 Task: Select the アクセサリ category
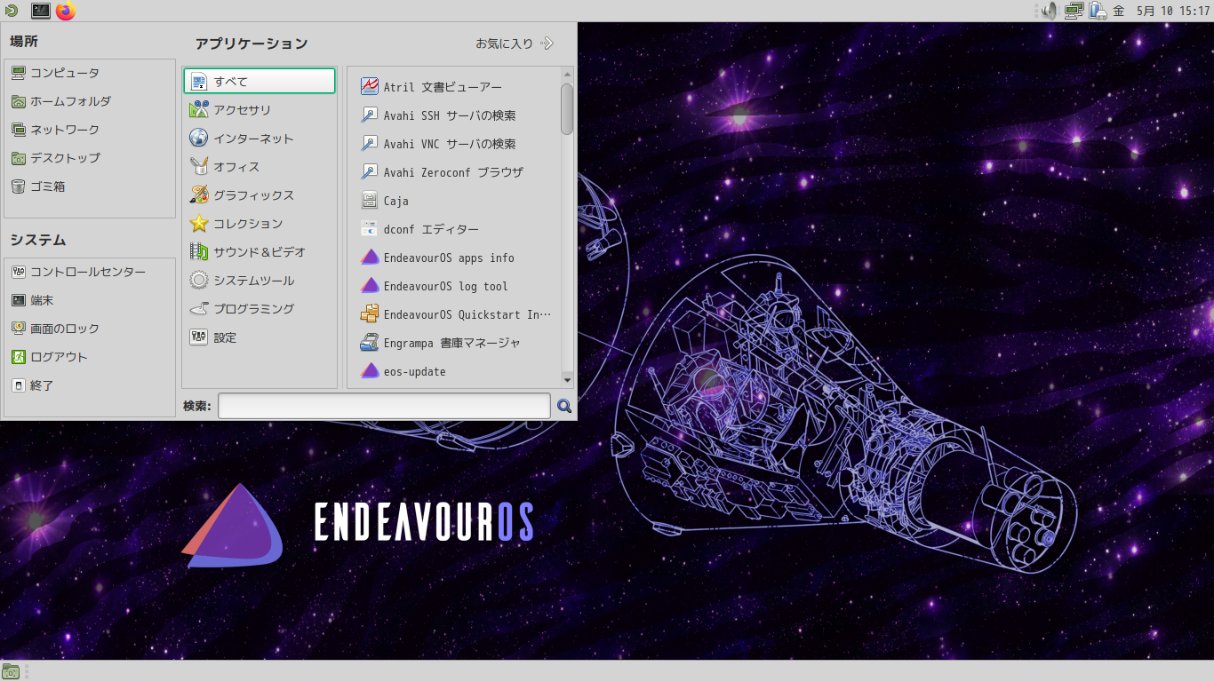pyautogui.click(x=260, y=110)
